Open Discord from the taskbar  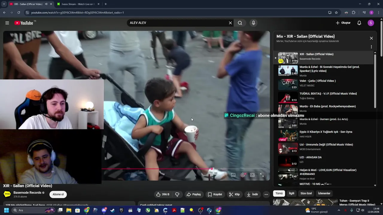(x=104, y=211)
